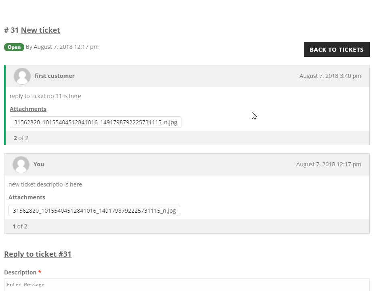
Task: Focus the Enter Message description field
Action: [x=187, y=285]
